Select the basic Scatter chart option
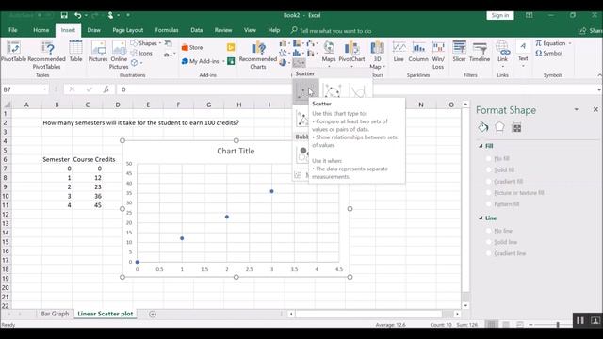 coord(306,91)
